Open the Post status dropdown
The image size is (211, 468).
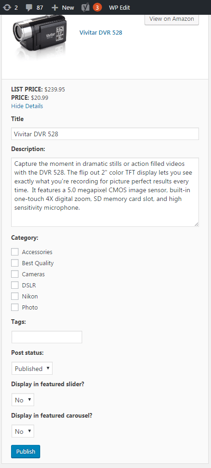coord(32,368)
